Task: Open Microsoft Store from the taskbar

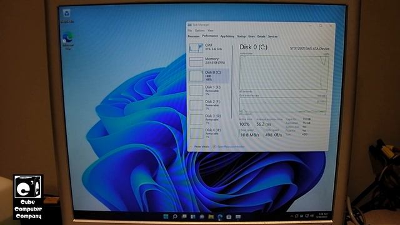Action: coord(229,217)
